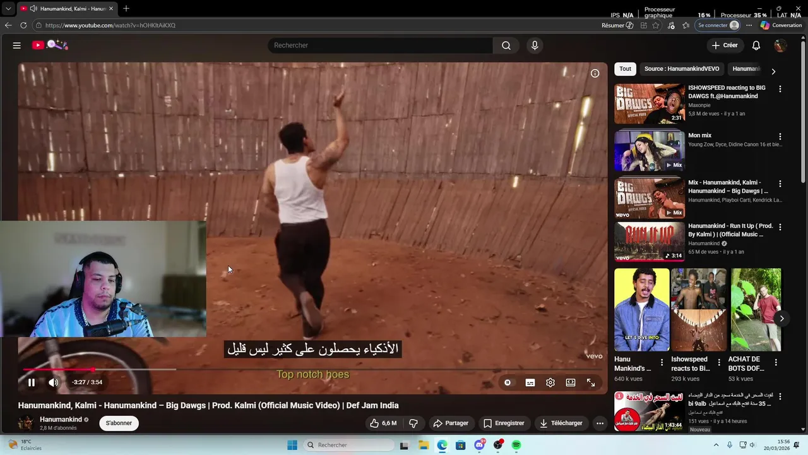The height and width of the screenshot is (455, 808).
Task: Pause the video
Action: [x=32, y=382]
